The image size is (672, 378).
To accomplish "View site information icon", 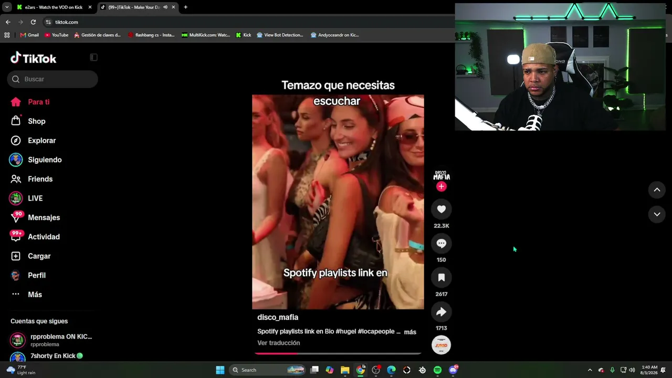I will (48, 22).
